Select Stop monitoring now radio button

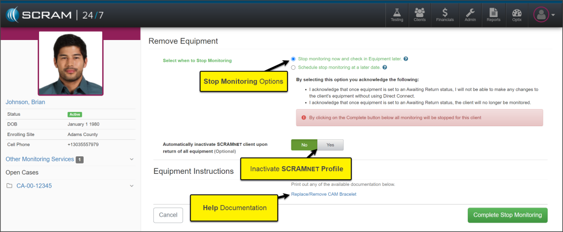[294, 59]
